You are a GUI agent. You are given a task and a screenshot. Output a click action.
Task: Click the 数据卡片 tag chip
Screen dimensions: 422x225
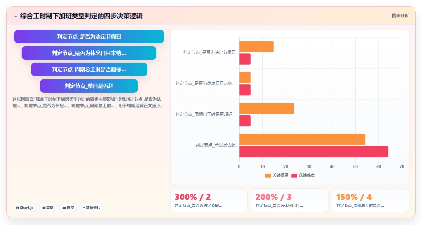pyautogui.click(x=91, y=208)
